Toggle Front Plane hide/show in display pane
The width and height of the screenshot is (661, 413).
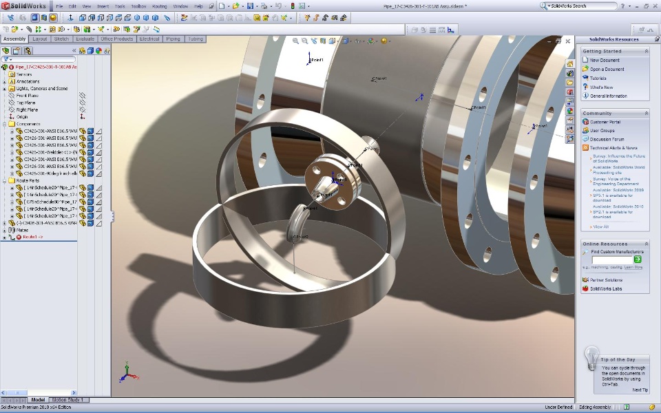pyautogui.click(x=83, y=96)
